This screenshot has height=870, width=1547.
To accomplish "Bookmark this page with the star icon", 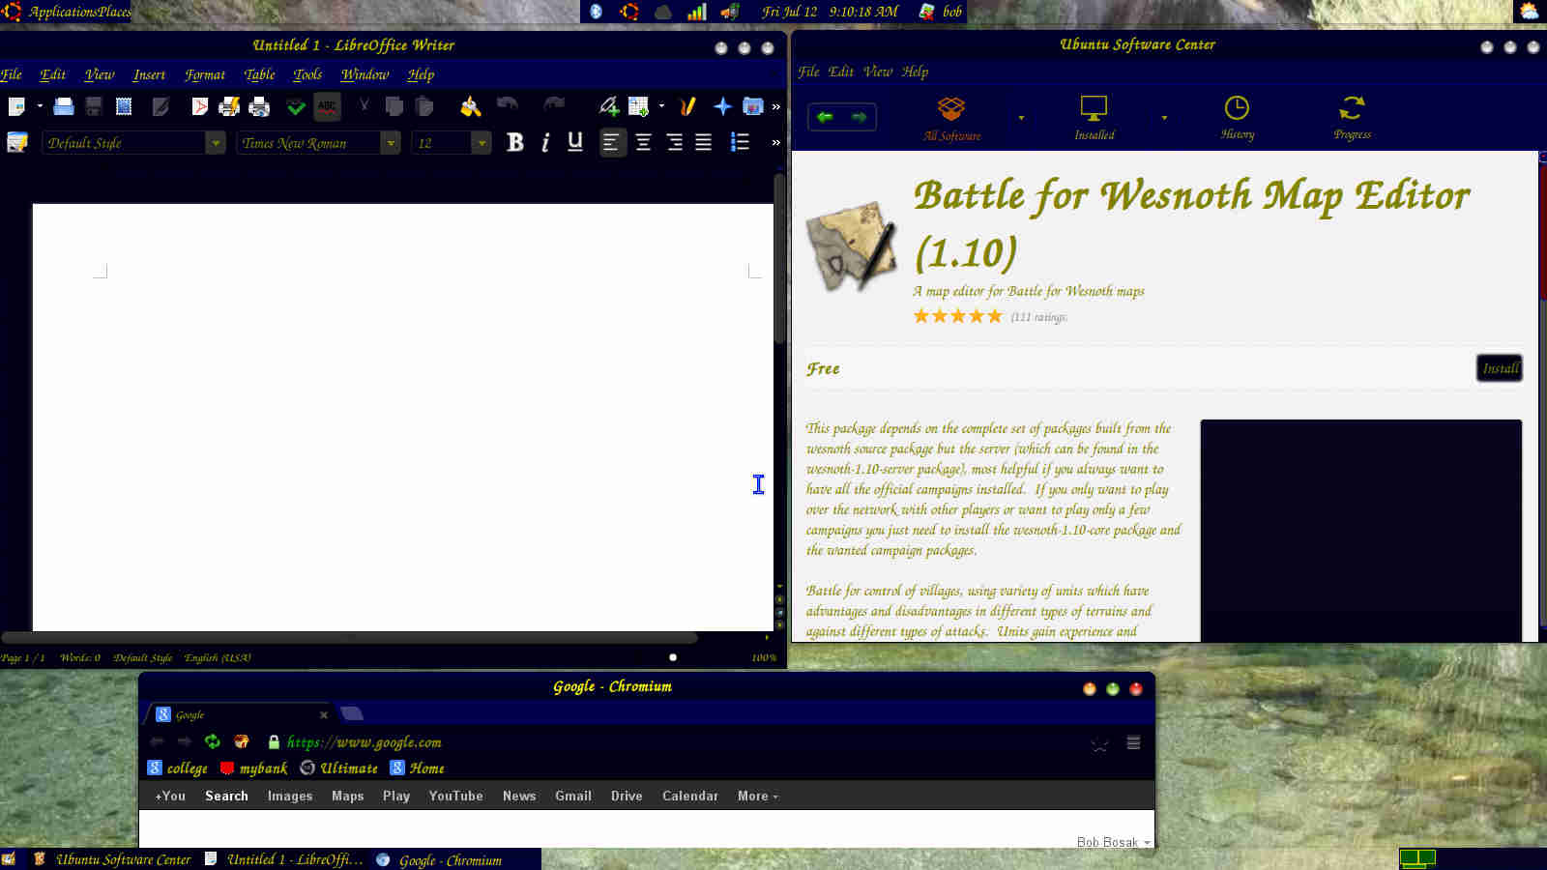I will point(1099,743).
